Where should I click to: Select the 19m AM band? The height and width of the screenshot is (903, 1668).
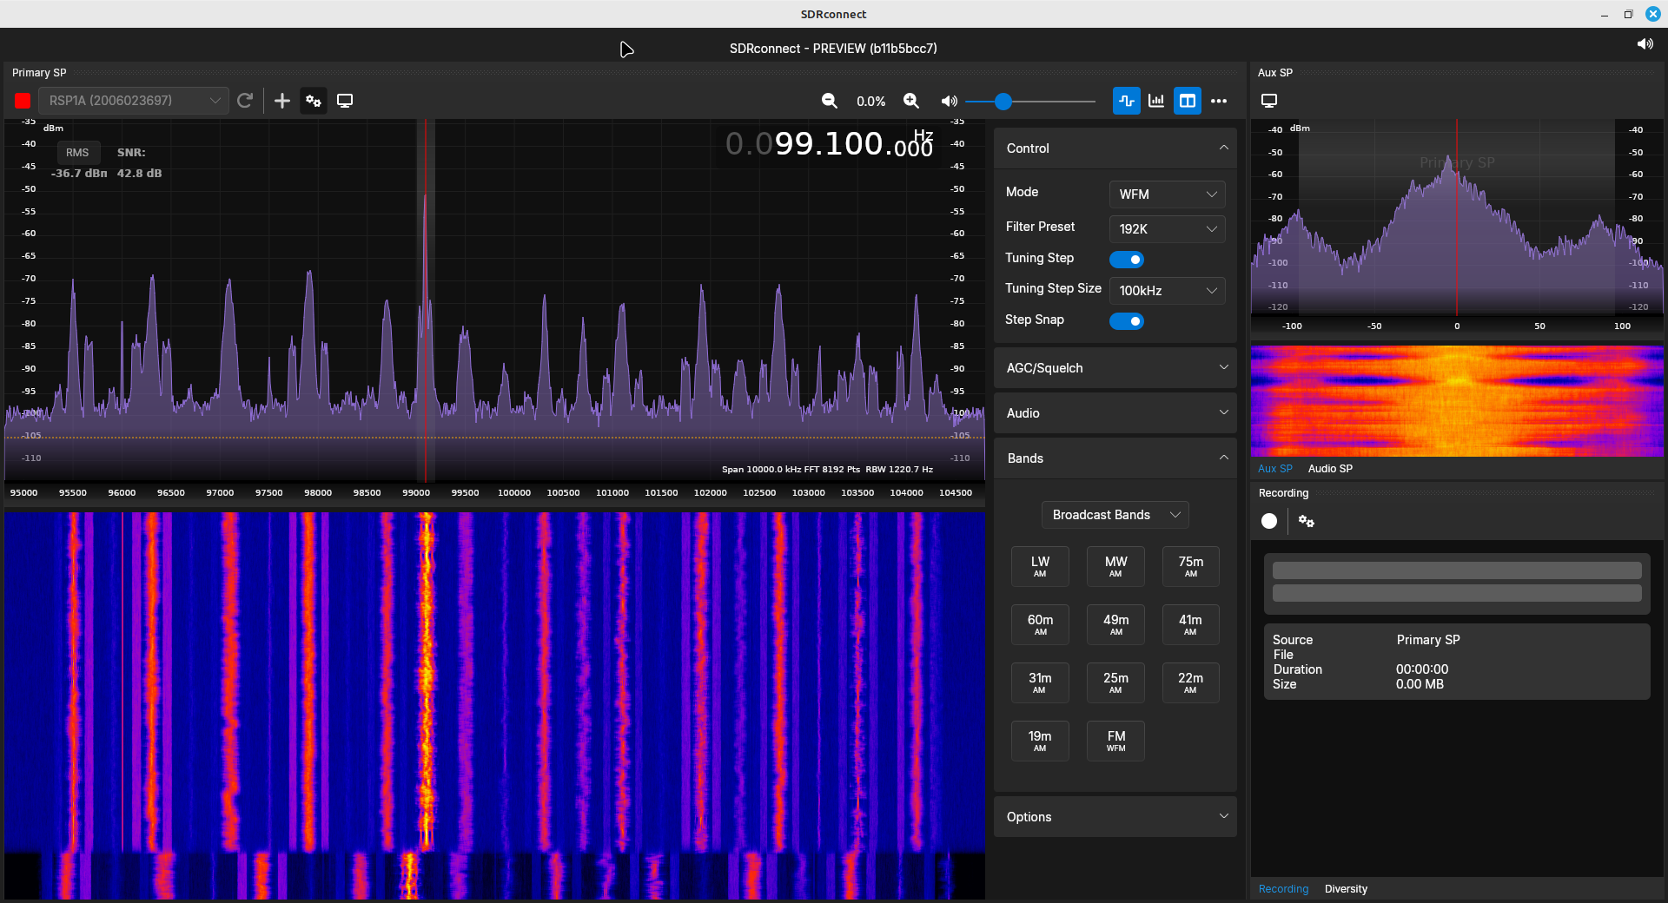(1040, 741)
